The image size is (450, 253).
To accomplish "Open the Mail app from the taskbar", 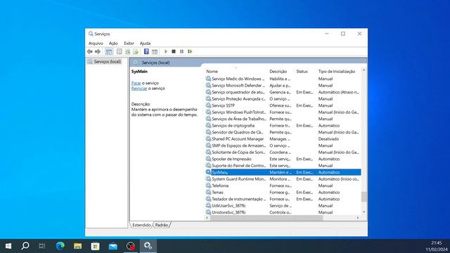I will tap(112, 246).
